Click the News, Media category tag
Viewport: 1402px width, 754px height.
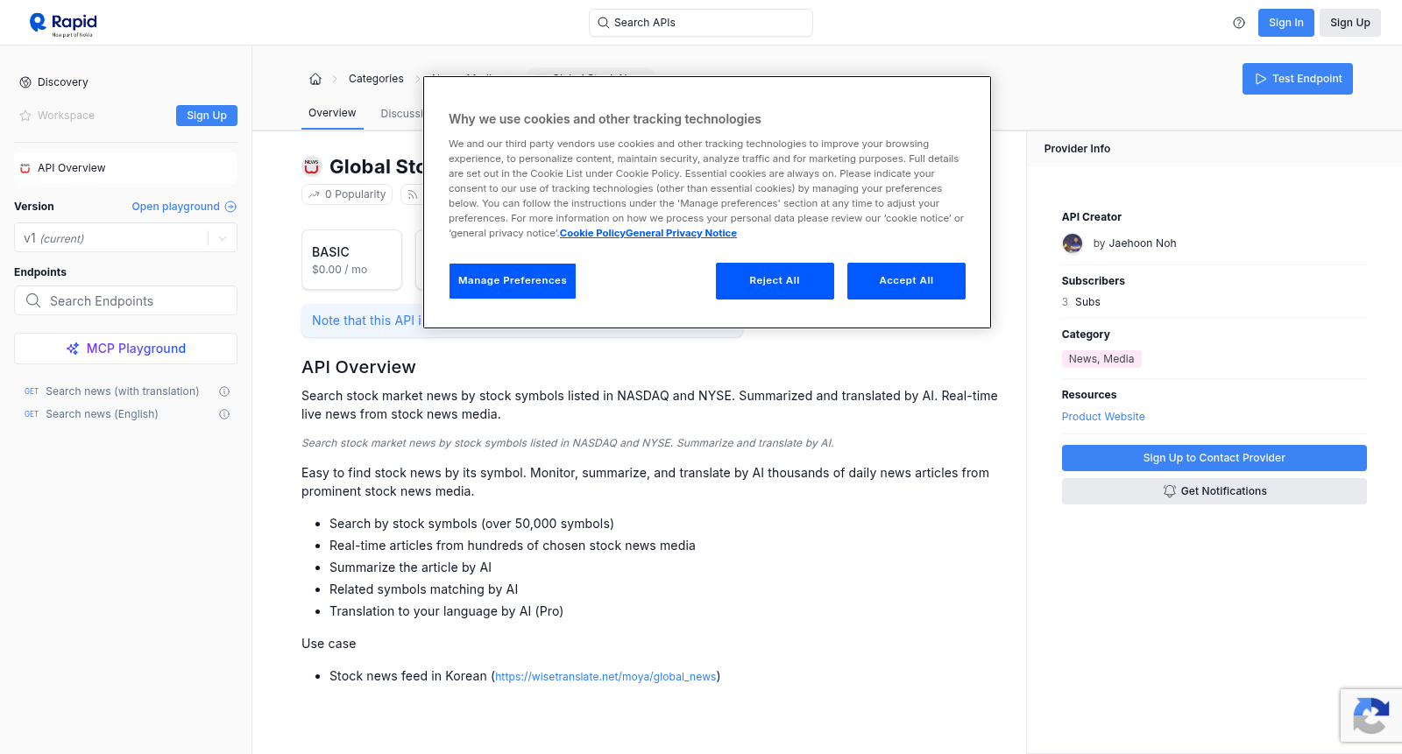1101,359
